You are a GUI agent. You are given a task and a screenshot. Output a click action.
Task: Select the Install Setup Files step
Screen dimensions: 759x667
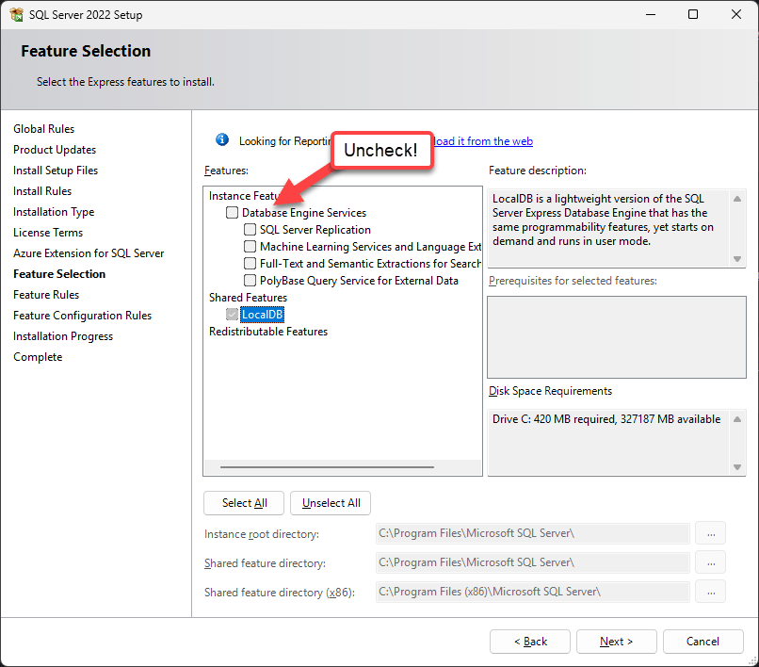point(56,171)
